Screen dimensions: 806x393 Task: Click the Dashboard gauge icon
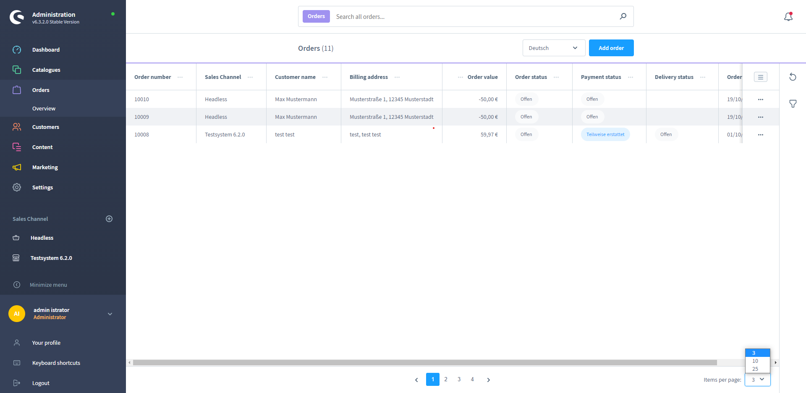click(17, 50)
